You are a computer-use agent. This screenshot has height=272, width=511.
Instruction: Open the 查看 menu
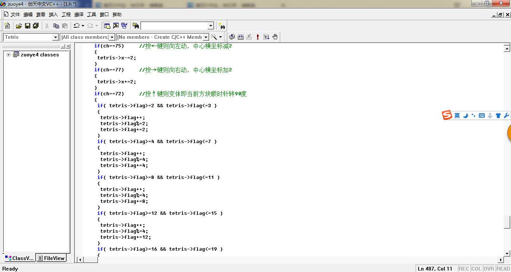tap(41, 15)
